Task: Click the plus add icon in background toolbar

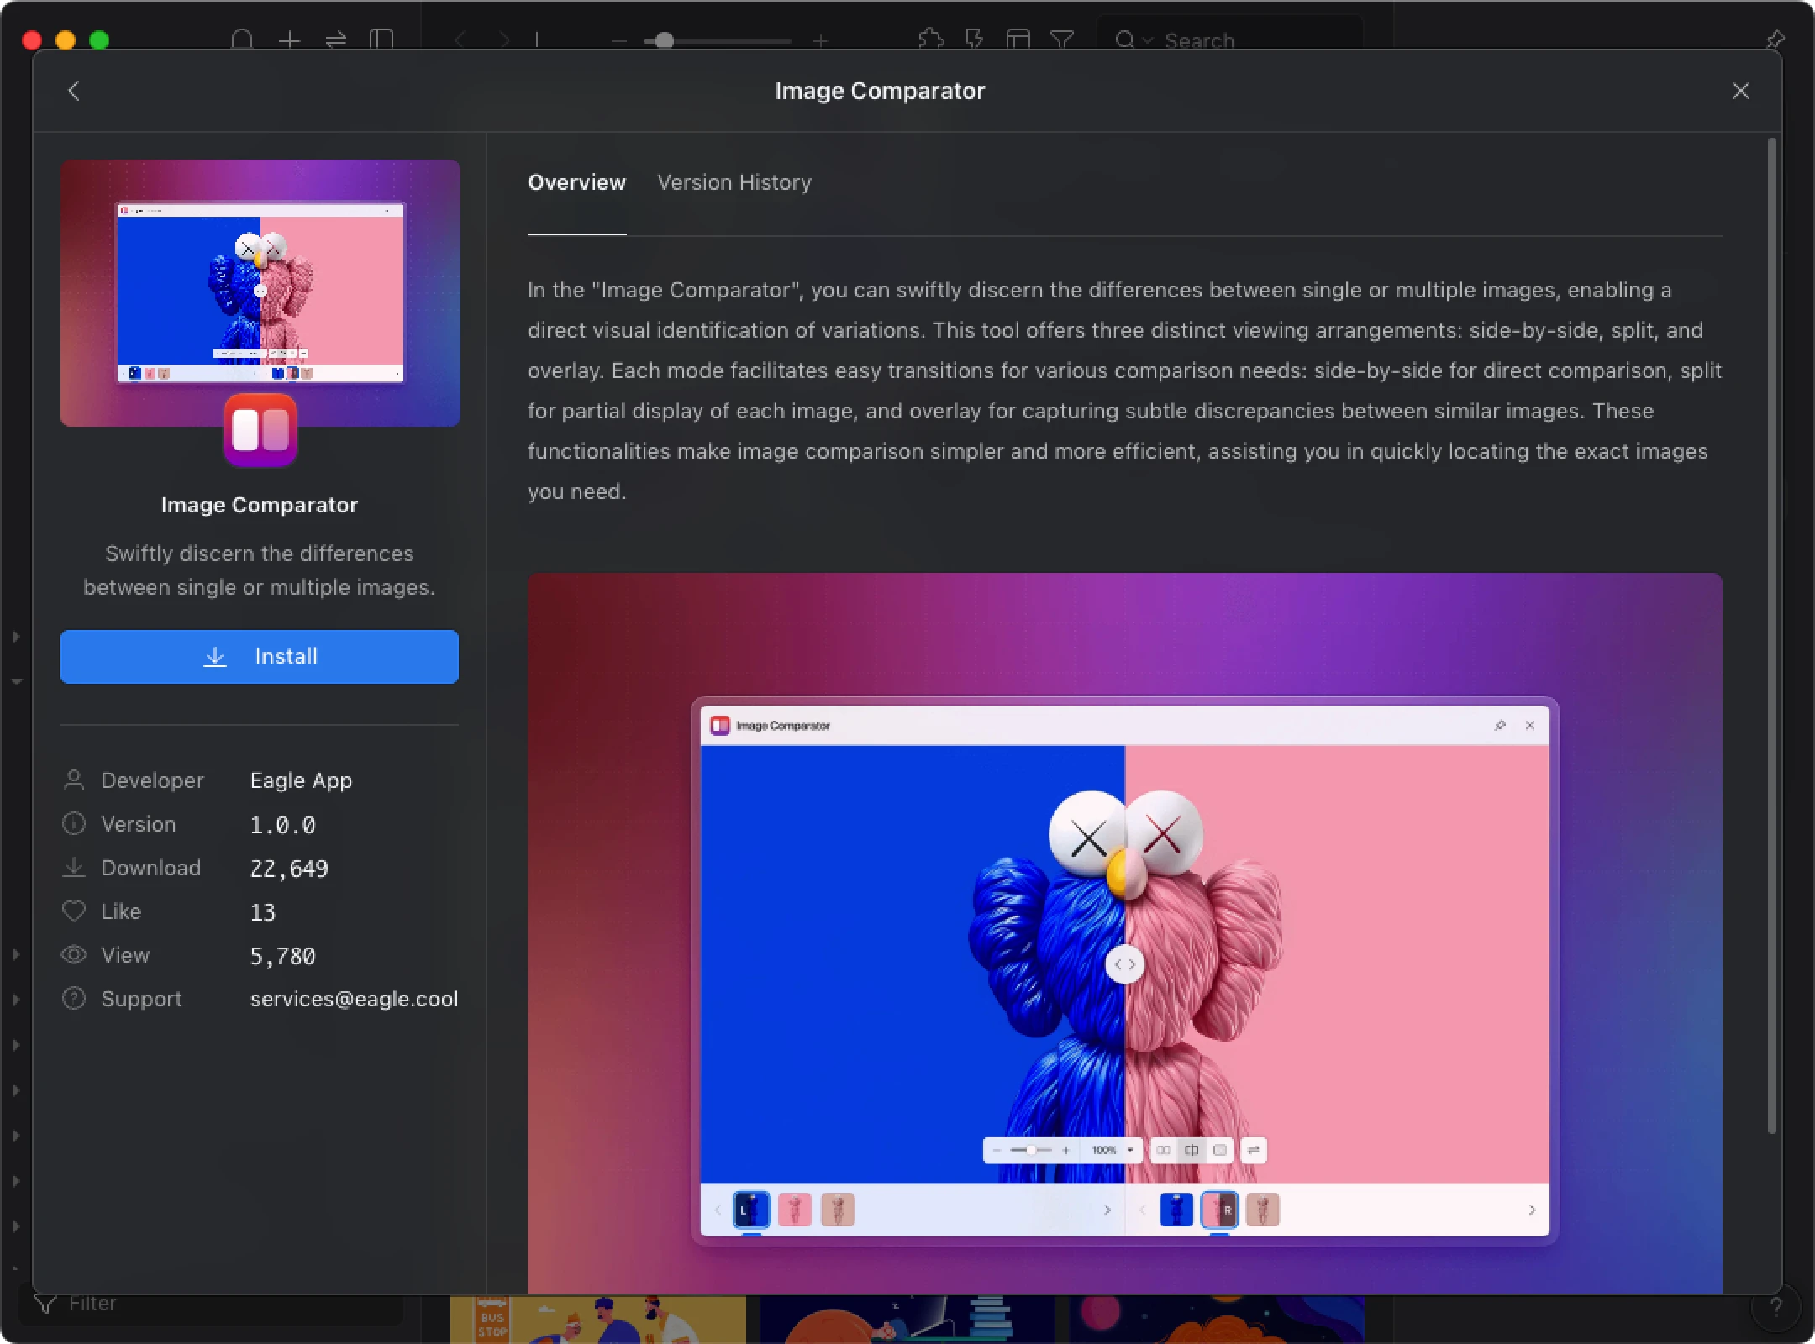Action: (x=289, y=39)
